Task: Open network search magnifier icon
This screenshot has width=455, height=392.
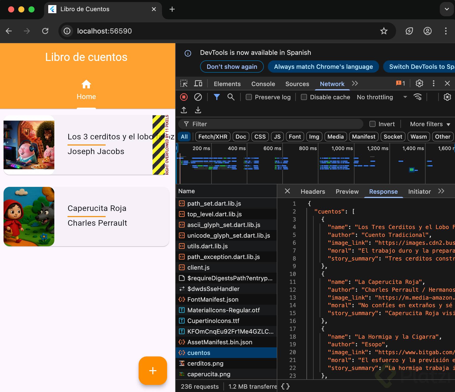Action: pyautogui.click(x=231, y=97)
